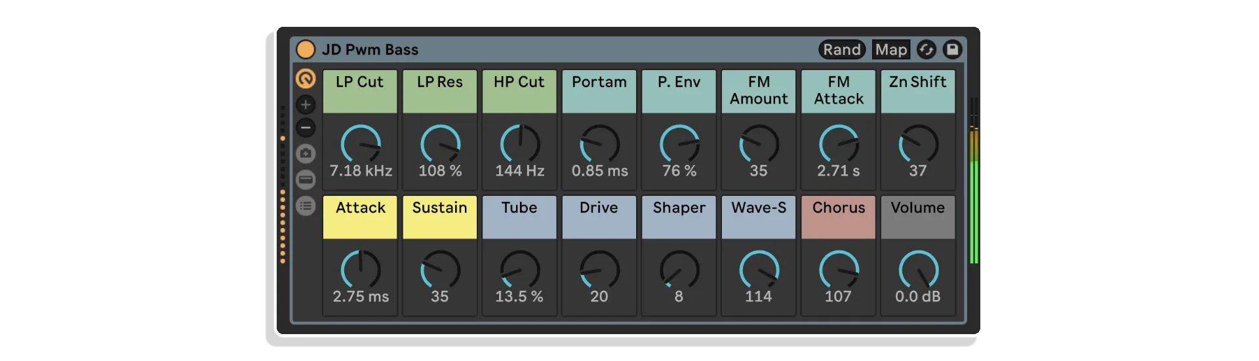Select the teal P. Env label
This screenshot has height=361, width=1259.
(x=679, y=92)
